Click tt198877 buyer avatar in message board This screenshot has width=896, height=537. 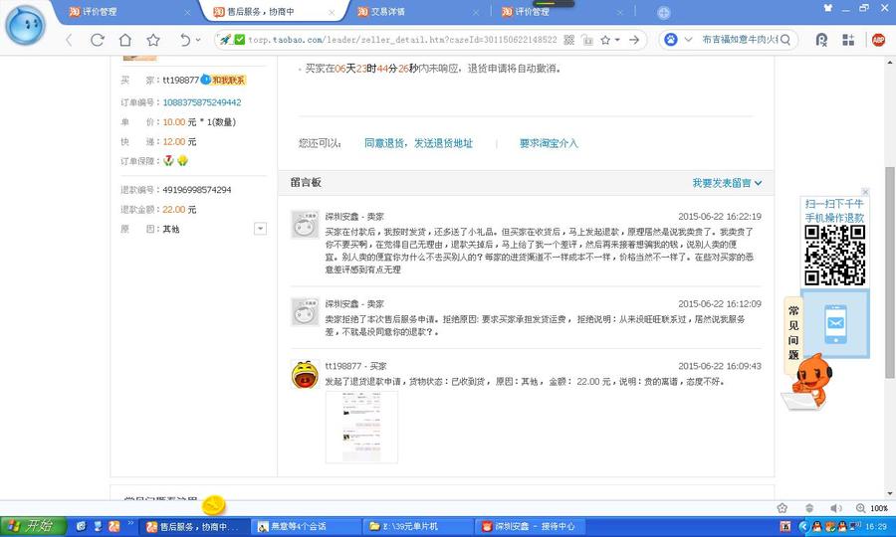click(305, 374)
